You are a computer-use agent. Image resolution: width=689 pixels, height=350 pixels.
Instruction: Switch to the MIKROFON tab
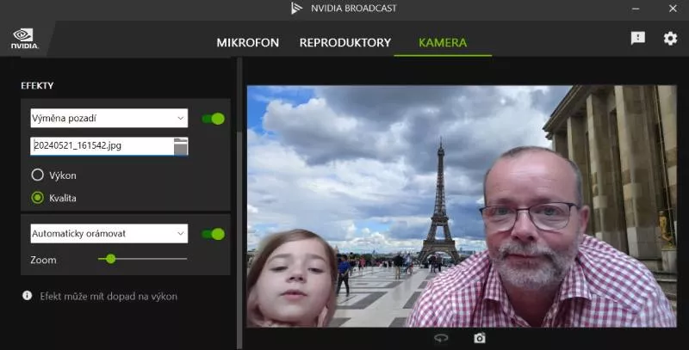[x=247, y=42]
